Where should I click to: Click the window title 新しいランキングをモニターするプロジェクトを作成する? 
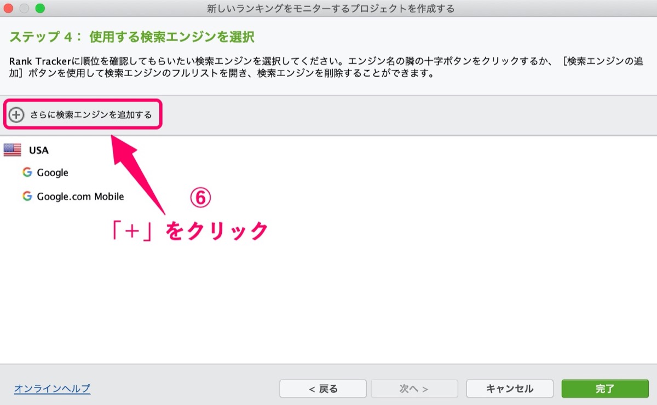pos(331,9)
